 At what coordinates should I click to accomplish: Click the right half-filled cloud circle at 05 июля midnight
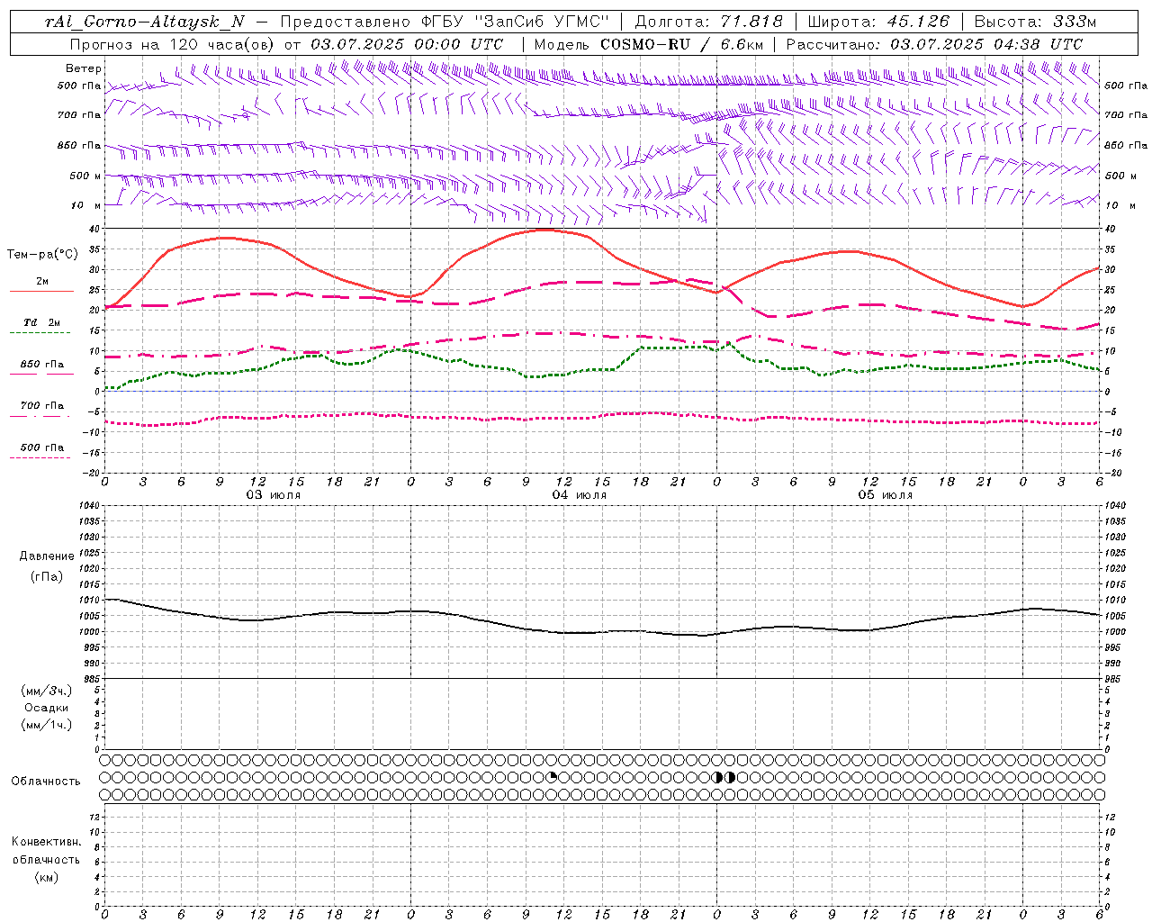(730, 776)
